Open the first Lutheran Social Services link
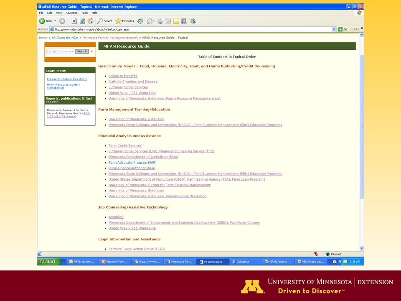The height and width of the screenshot is (301, 401). tap(128, 87)
